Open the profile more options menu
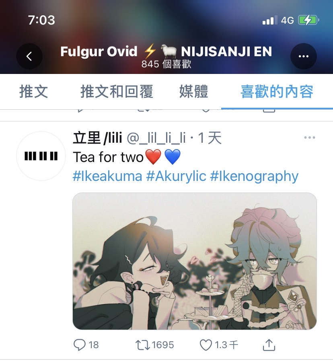This screenshot has width=333, height=361. click(303, 56)
